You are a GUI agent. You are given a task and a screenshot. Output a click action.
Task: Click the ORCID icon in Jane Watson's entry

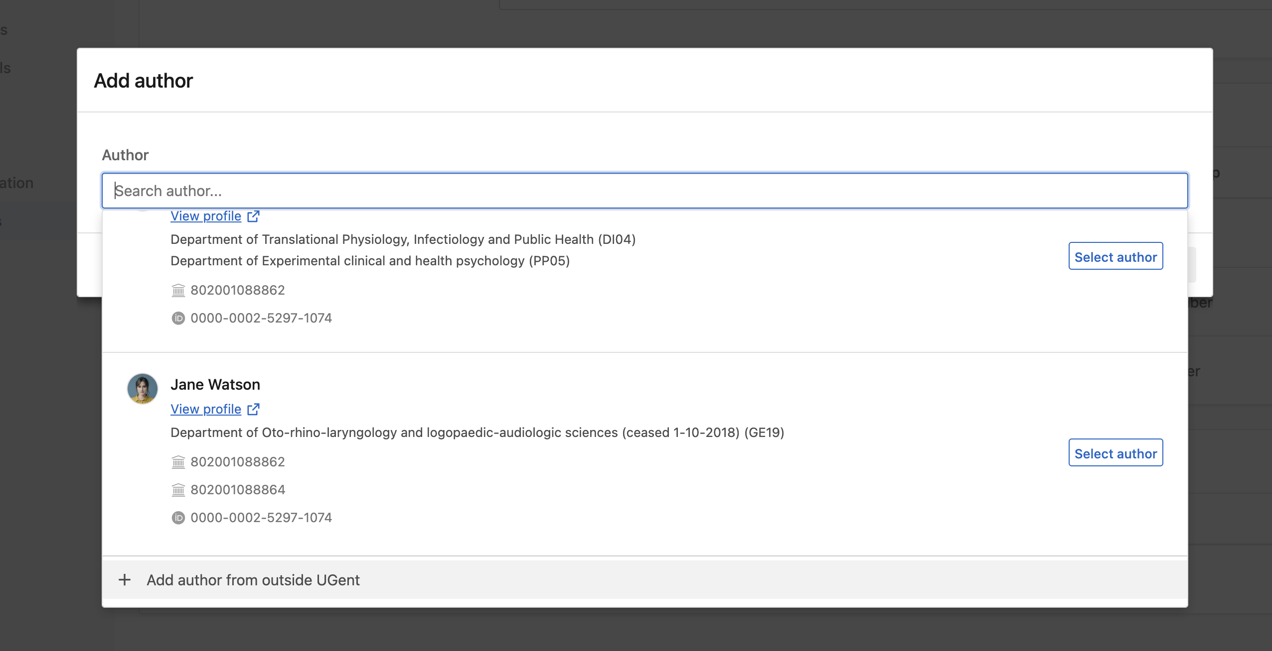point(178,518)
